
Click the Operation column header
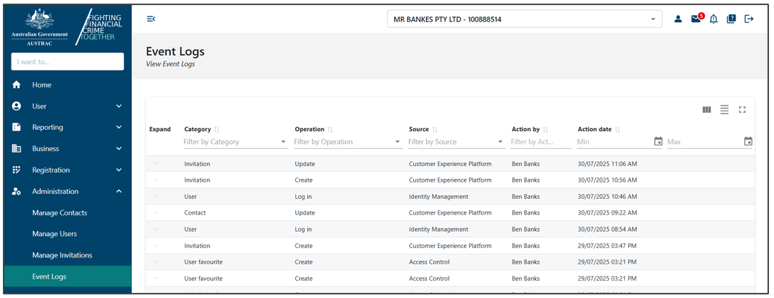pyautogui.click(x=309, y=129)
